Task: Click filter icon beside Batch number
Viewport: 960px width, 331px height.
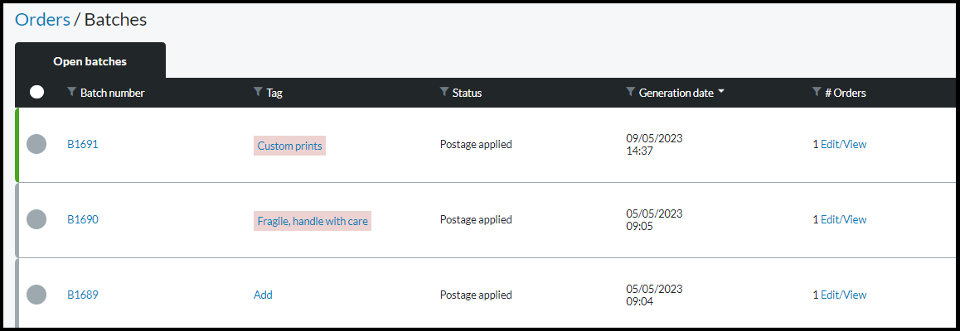Action: tap(71, 92)
